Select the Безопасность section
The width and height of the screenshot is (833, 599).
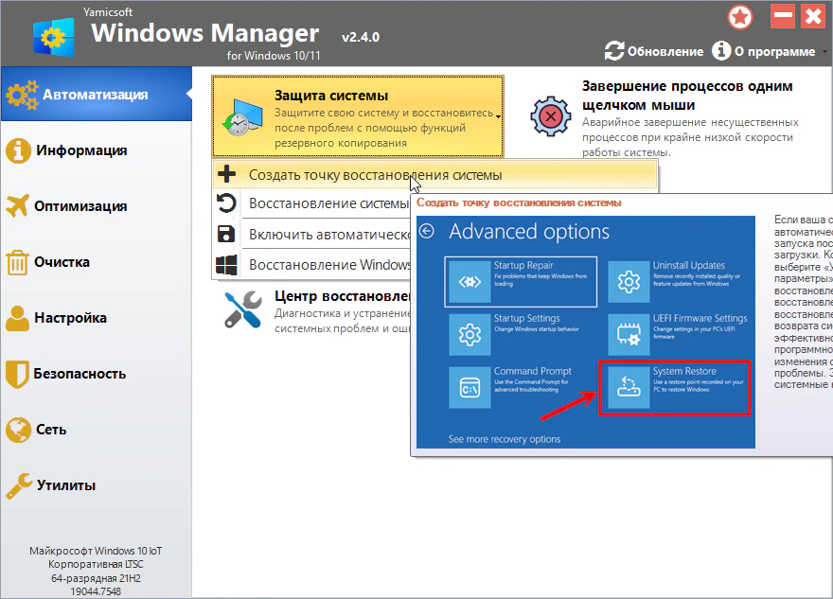[97, 374]
